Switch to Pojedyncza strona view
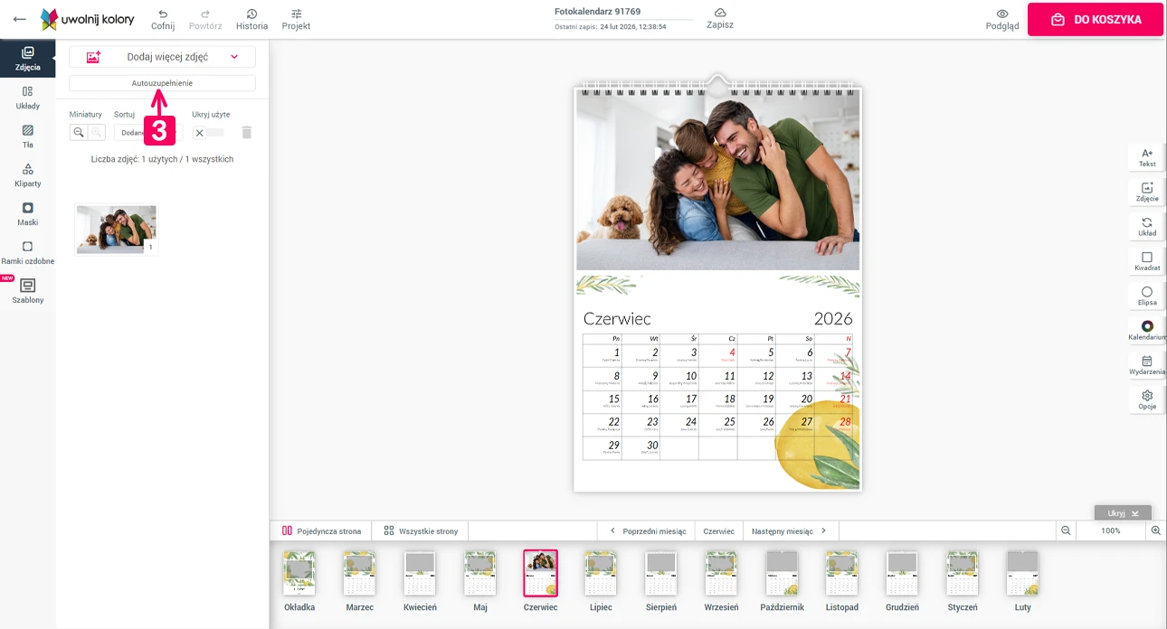Screen dimensions: 1167x629 [x=321, y=531]
